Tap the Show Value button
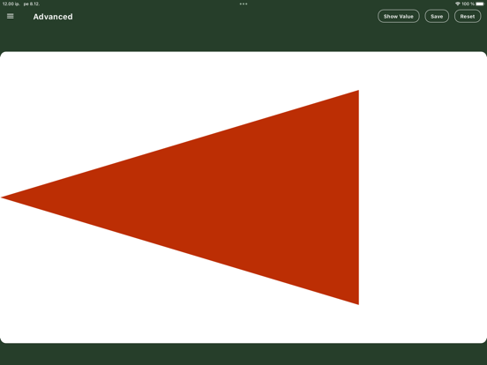Screen dimensions: 487x365 (399, 17)
